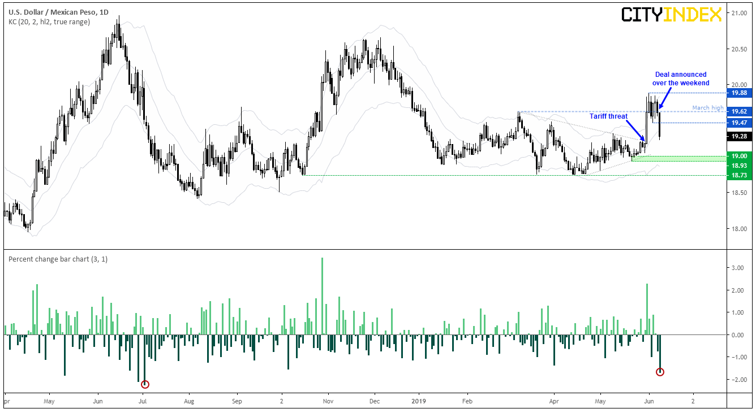Click the March high annotation text
756x413 pixels.
point(707,108)
